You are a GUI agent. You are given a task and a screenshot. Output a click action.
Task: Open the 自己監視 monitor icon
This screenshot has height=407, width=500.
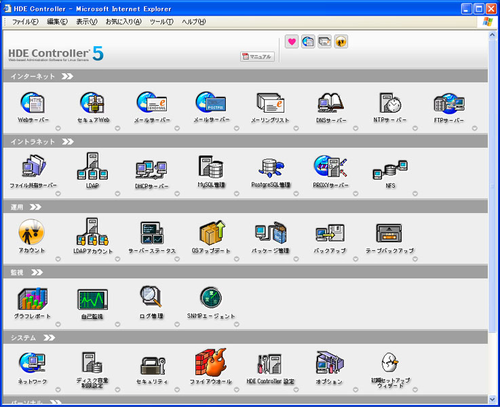point(92,300)
